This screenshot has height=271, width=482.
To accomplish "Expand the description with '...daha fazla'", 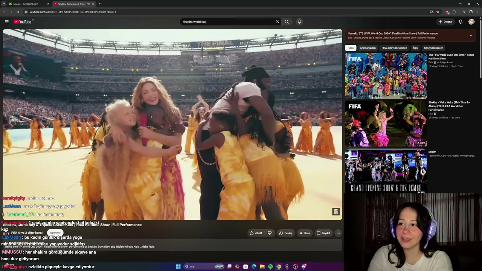I will pyautogui.click(x=148, y=247).
